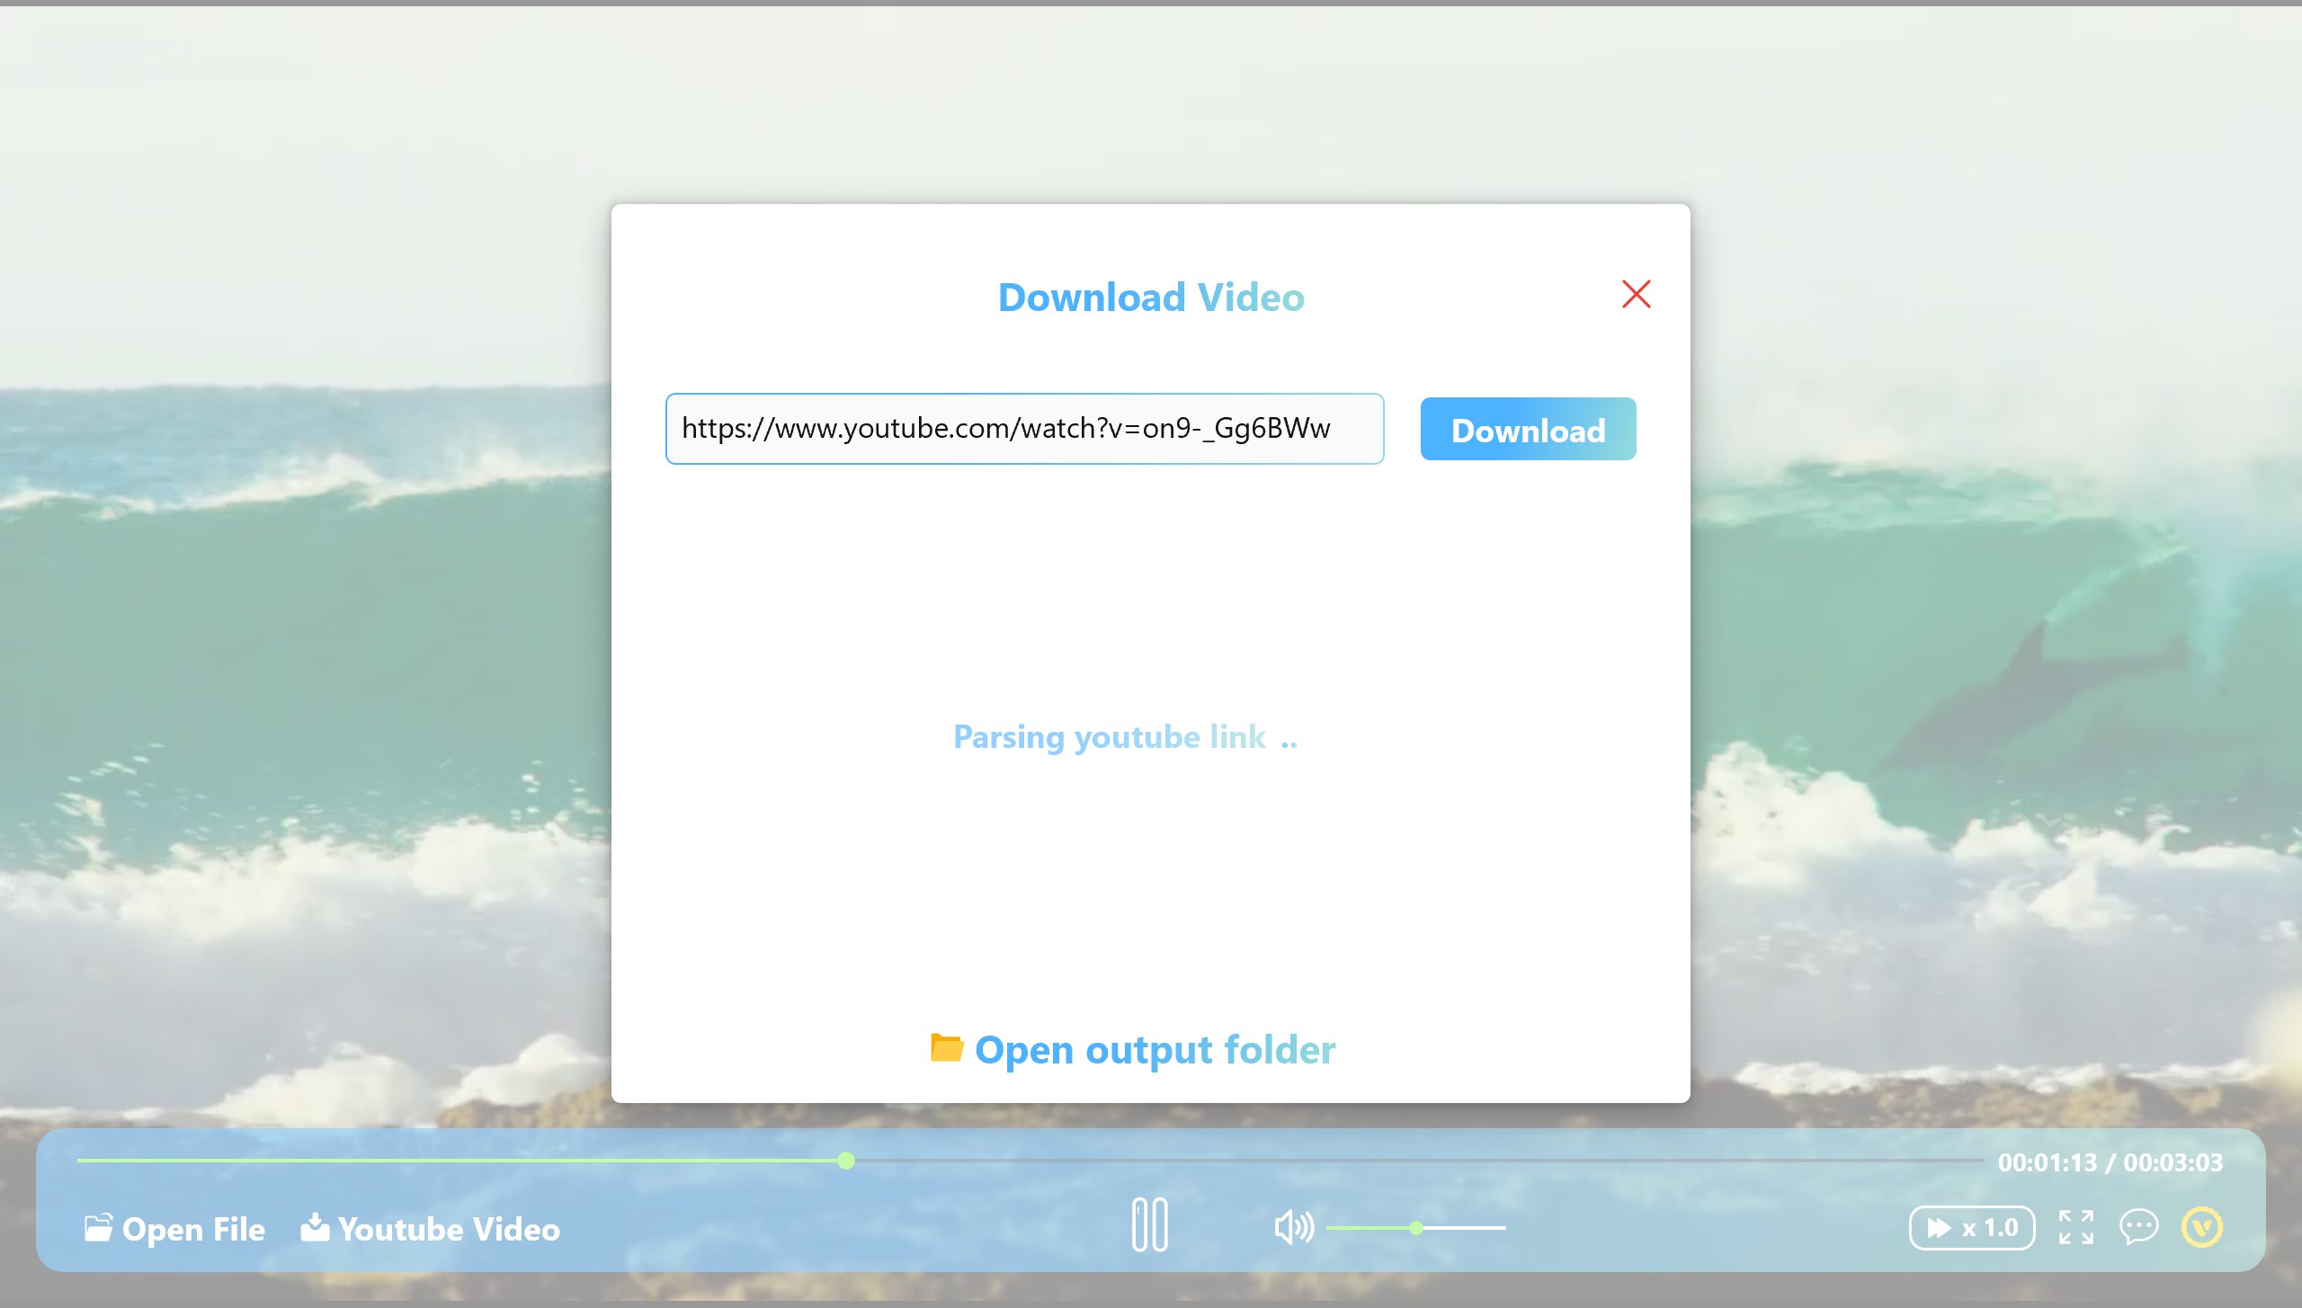2302x1308 pixels.
Task: Click the Youtube Video download option
Action: 431,1229
